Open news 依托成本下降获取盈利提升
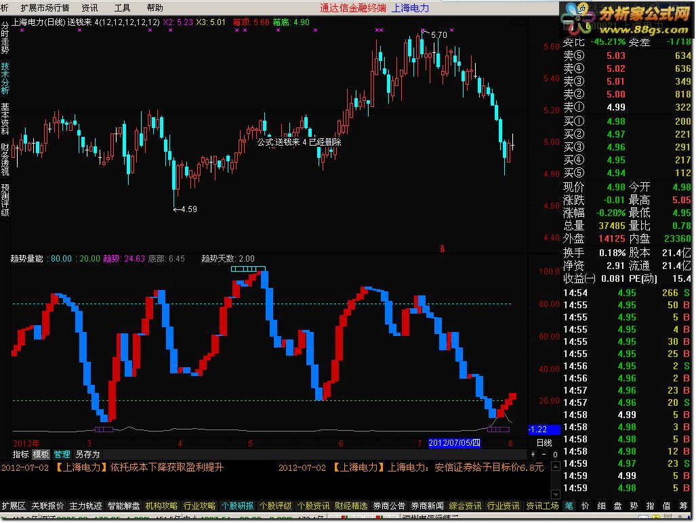This screenshot has height=523, width=696. click(167, 467)
